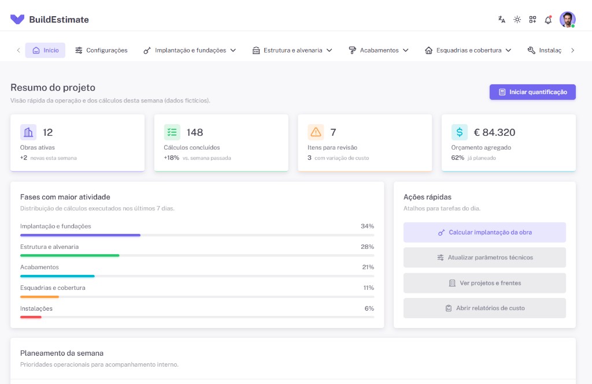Click the Implantação e fundações progress bar
Image resolution: width=592 pixels, height=384 pixels.
pos(197,235)
